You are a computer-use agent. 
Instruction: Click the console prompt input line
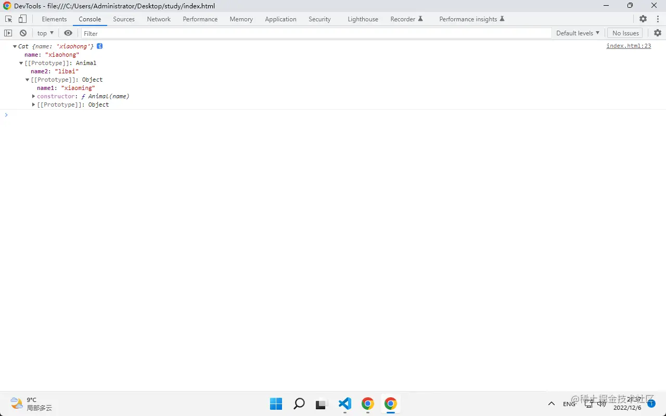tap(333, 115)
